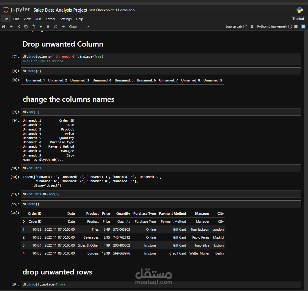Viewport: 308px width, 291px height.
Task: Click into the df.head(0) code cell
Action: click(x=161, y=71)
